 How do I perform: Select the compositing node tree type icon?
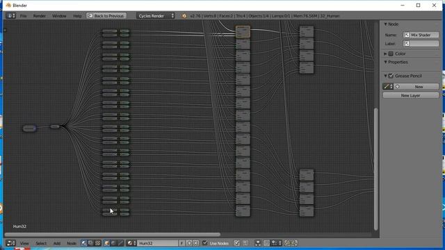[x=91, y=243]
